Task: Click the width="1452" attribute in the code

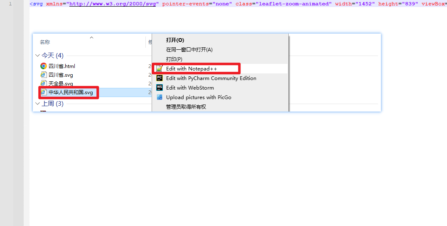Action: [355, 4]
